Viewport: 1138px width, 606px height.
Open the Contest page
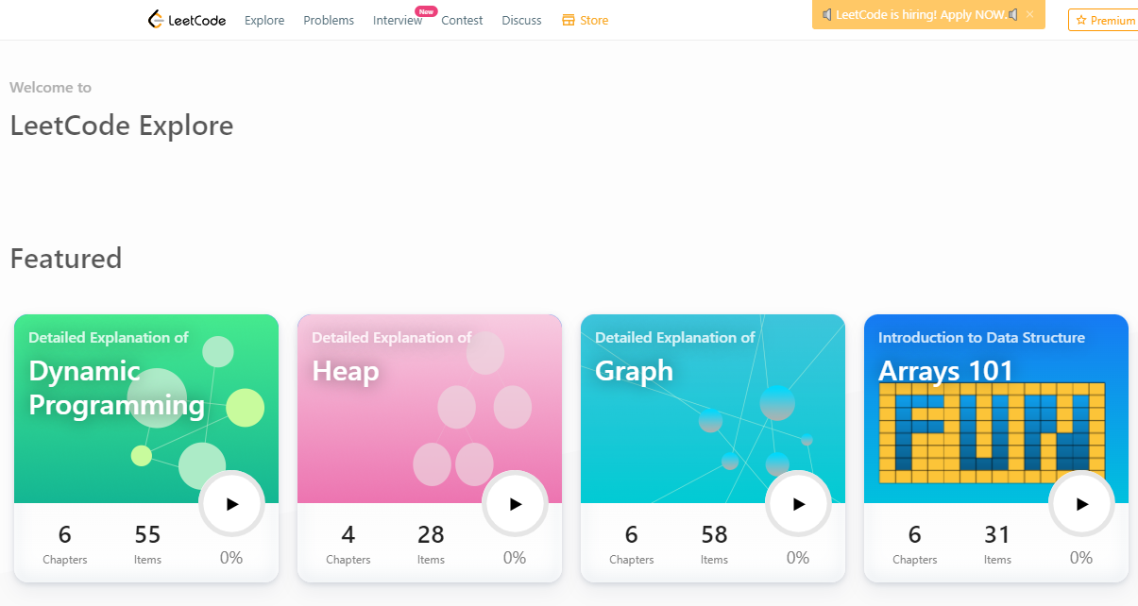[462, 21]
